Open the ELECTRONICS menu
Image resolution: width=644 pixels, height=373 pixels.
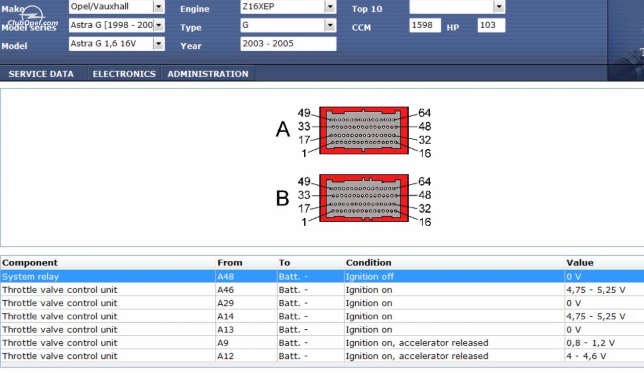point(124,74)
